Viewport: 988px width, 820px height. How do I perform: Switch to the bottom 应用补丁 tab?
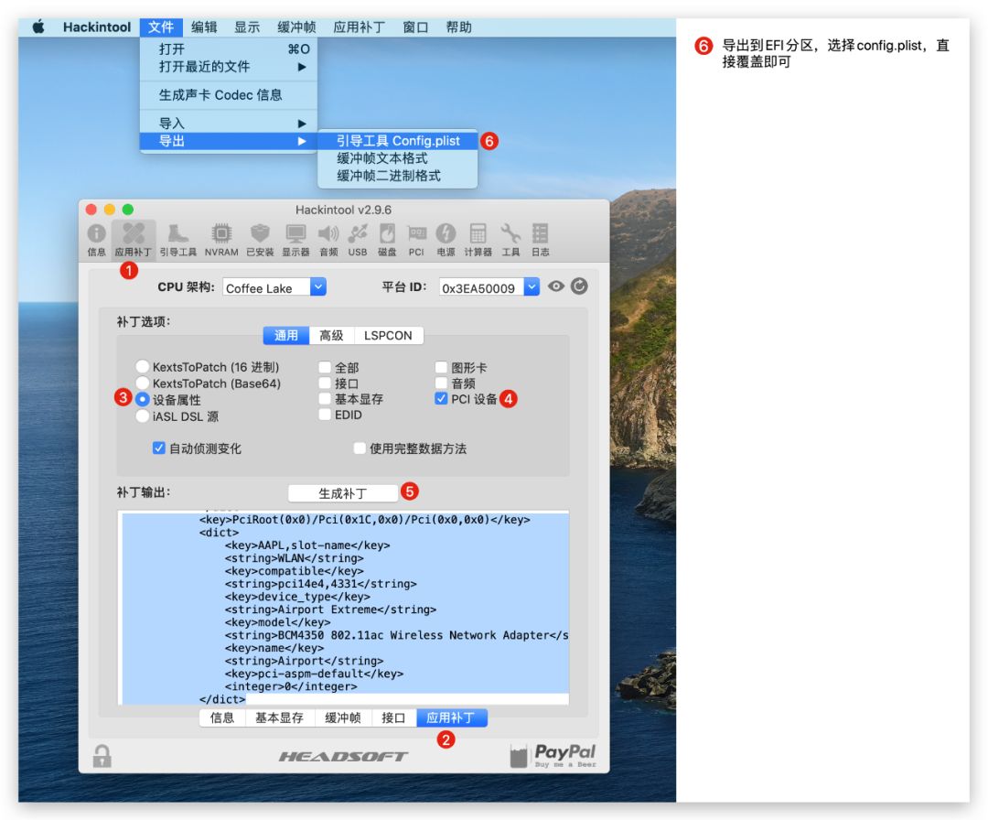click(451, 717)
